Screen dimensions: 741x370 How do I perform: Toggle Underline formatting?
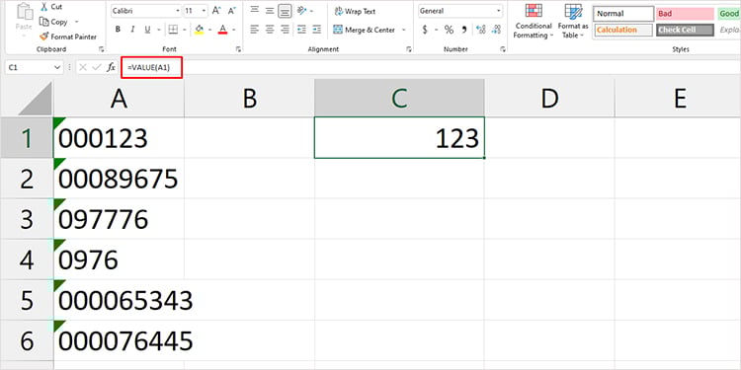pyautogui.click(x=147, y=30)
